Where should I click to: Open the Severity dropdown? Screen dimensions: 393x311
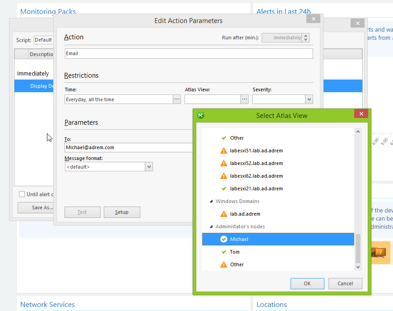309,99
